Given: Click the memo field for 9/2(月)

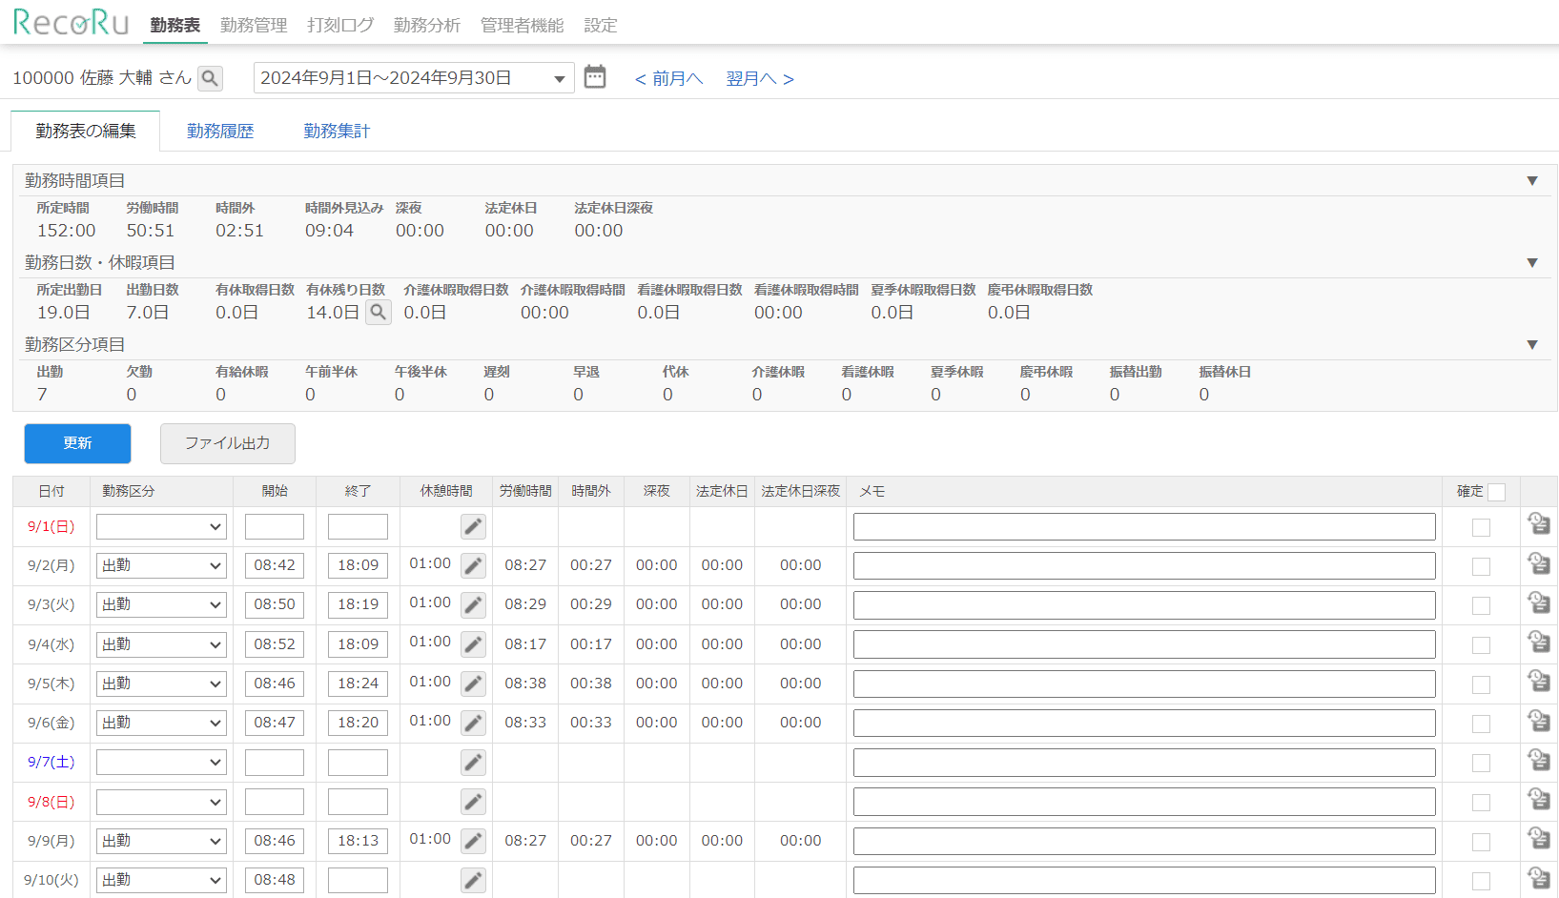Looking at the screenshot, I should click(1143, 566).
